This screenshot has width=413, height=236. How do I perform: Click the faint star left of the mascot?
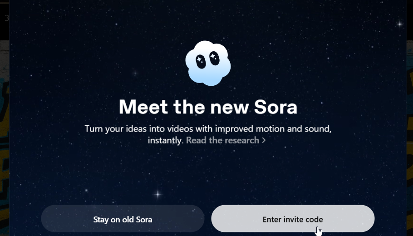135,73
